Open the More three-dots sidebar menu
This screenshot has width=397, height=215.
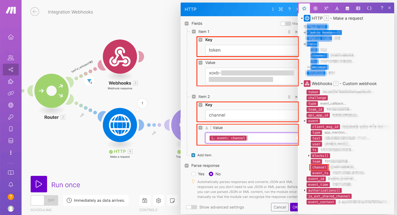pyautogui.click(x=11, y=153)
